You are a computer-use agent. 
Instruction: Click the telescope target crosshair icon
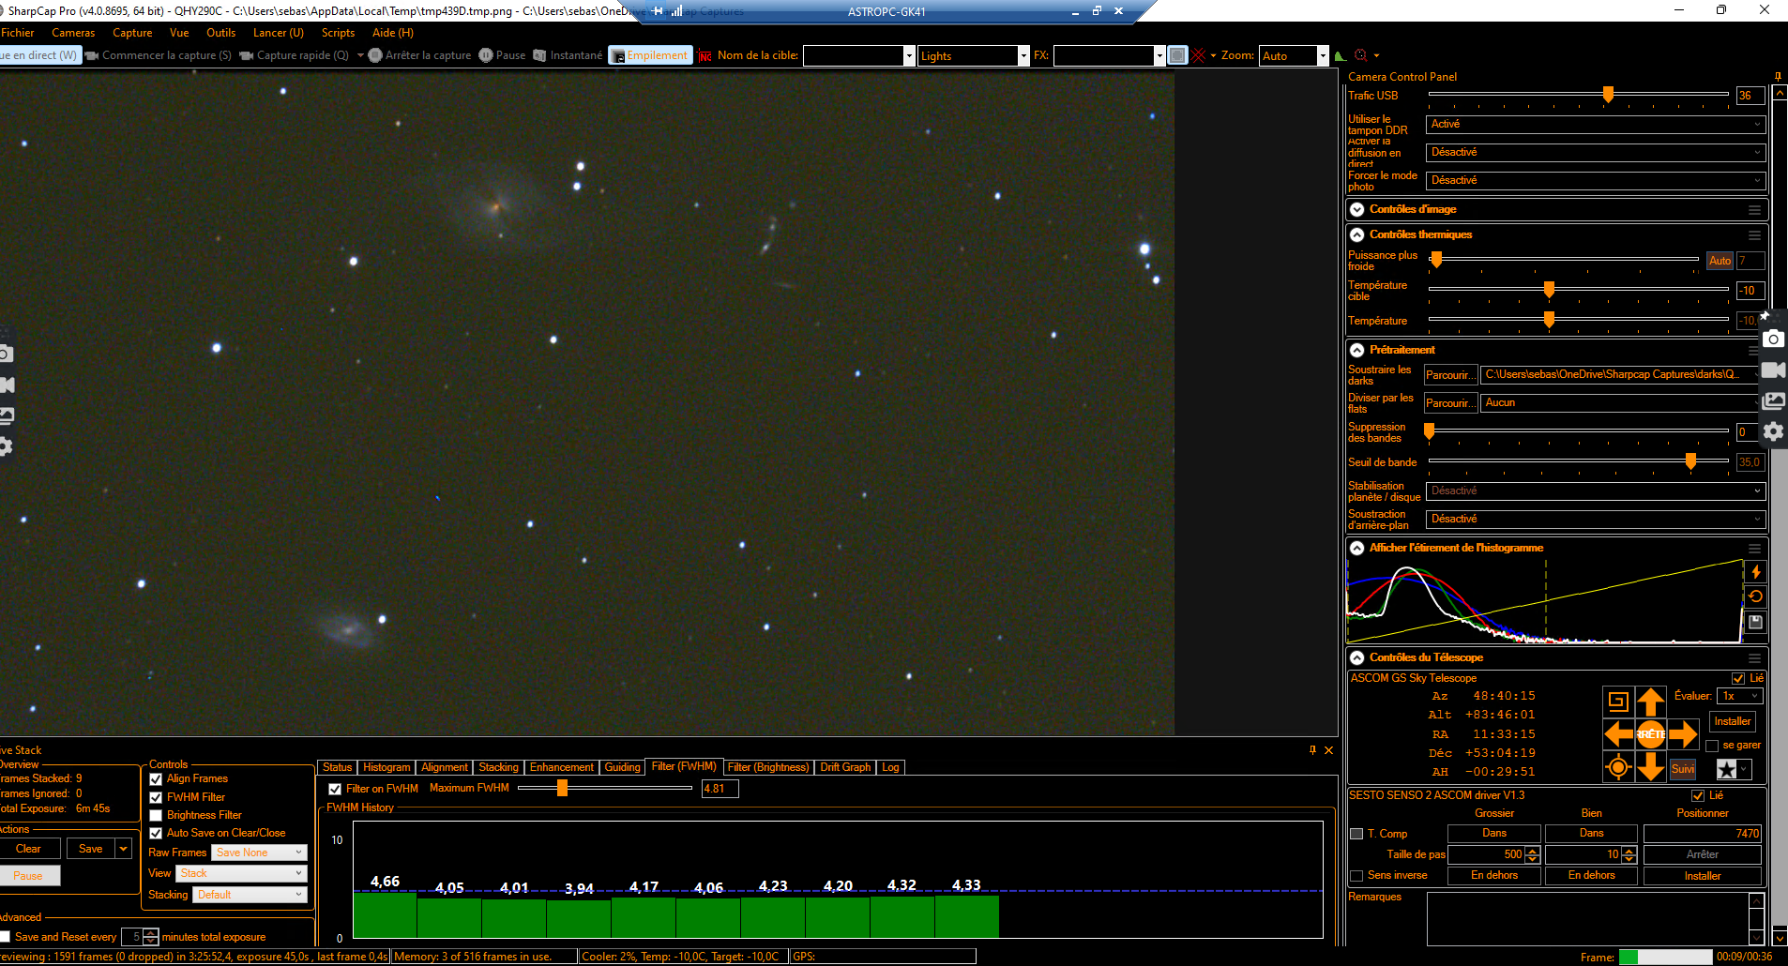tap(1618, 767)
